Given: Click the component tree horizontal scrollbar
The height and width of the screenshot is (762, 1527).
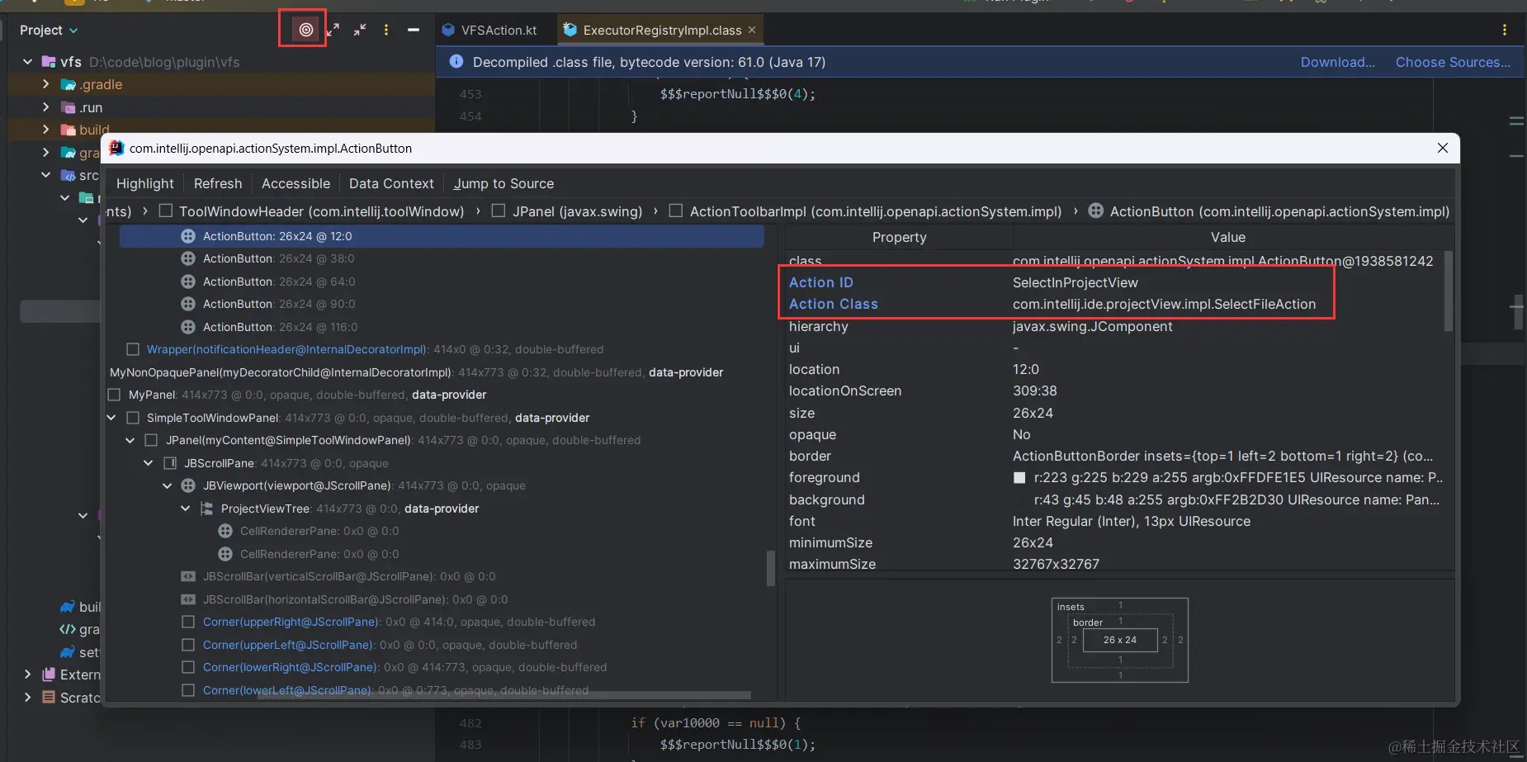Looking at the screenshot, I should 504,695.
